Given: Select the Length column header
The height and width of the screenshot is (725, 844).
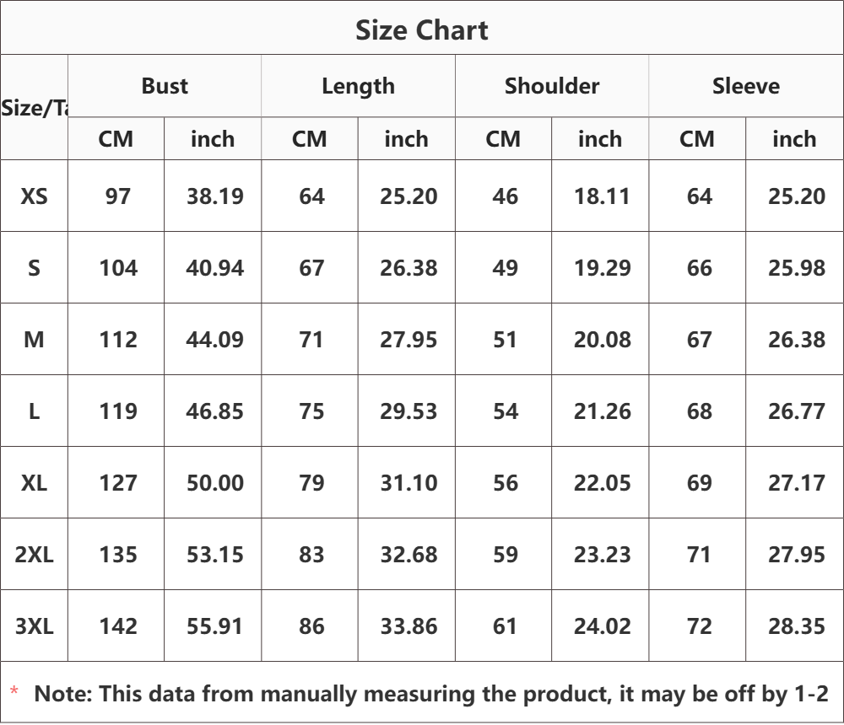Looking at the screenshot, I should pos(358,87).
